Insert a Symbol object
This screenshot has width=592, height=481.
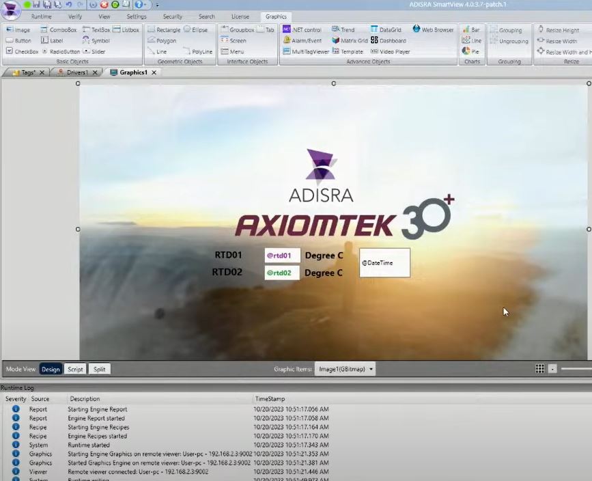click(x=96, y=40)
